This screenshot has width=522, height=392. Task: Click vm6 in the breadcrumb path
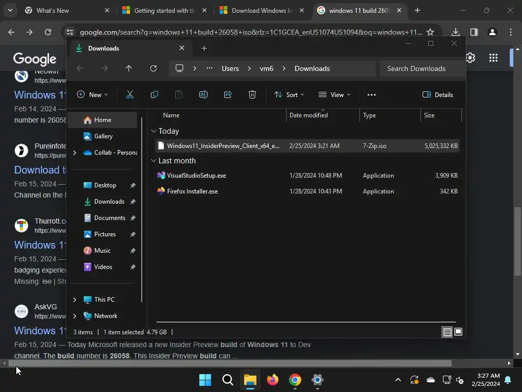click(x=266, y=68)
